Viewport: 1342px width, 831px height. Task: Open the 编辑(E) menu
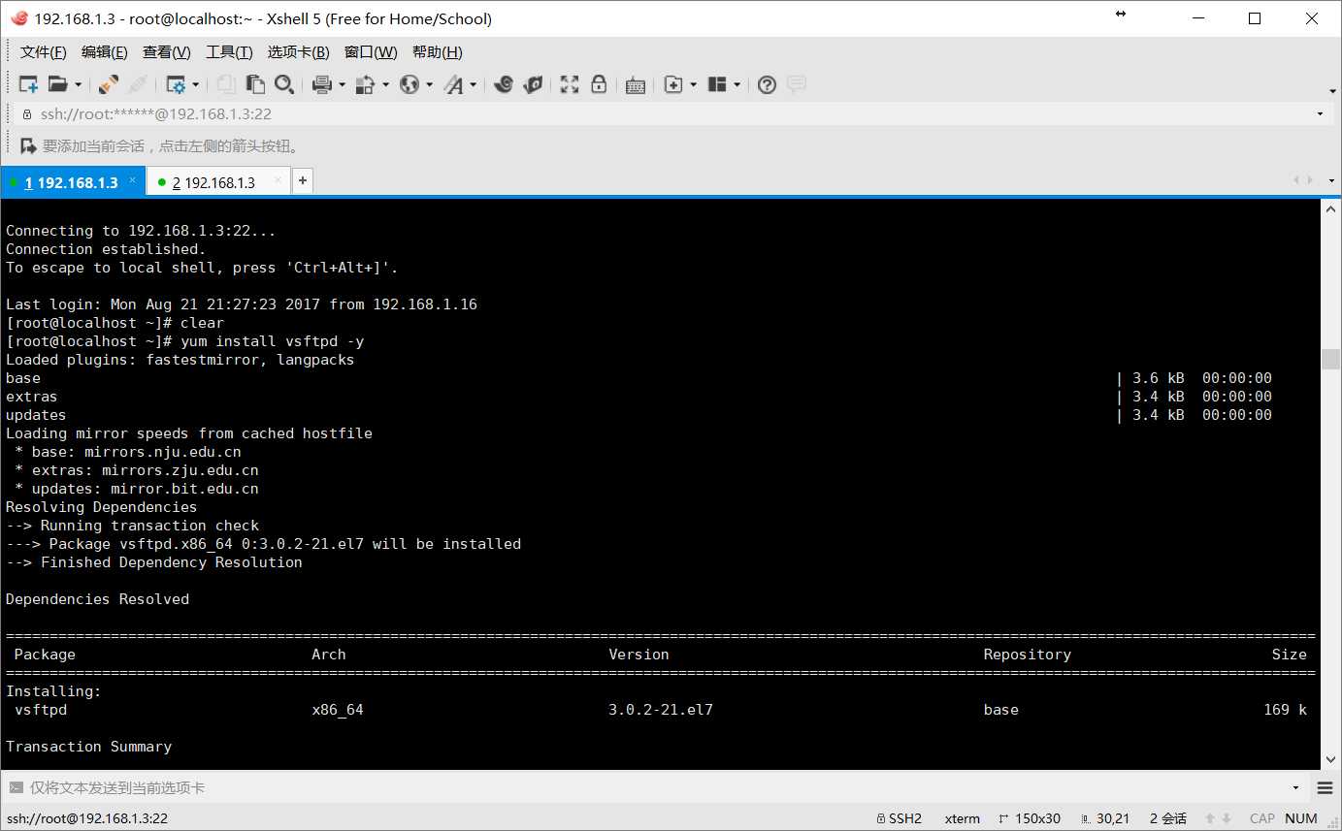105,52
